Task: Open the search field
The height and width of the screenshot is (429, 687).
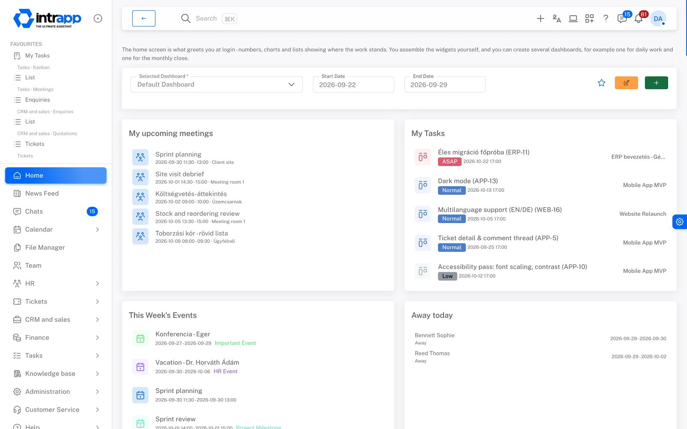Action: coord(209,18)
